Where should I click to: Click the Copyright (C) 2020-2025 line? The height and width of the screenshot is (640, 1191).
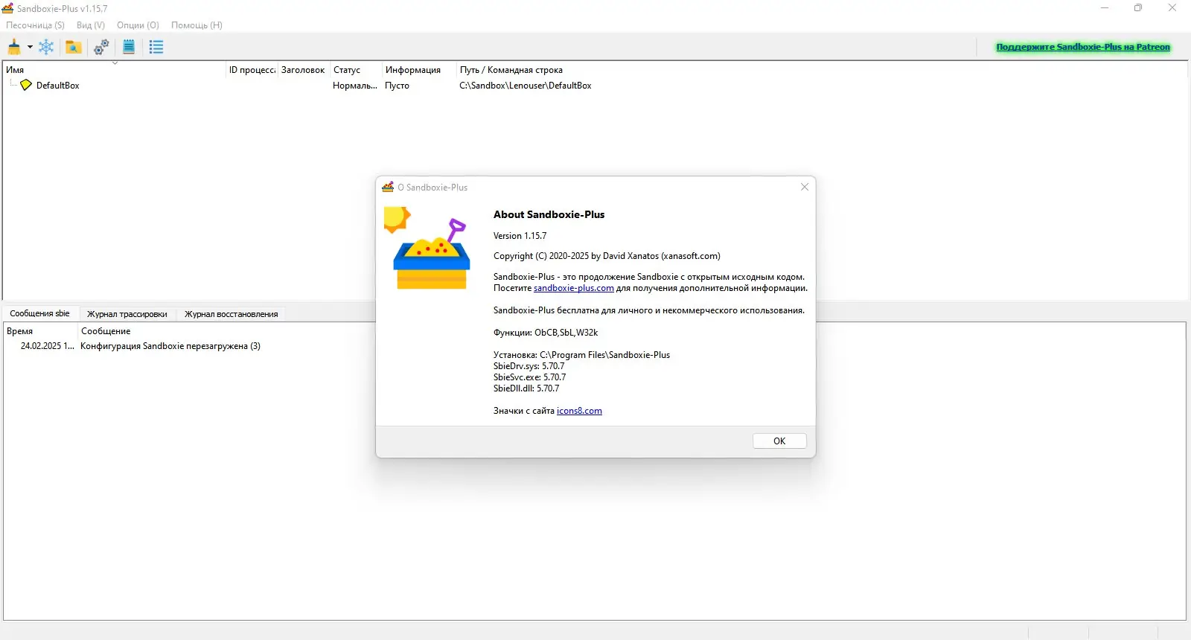[607, 256]
